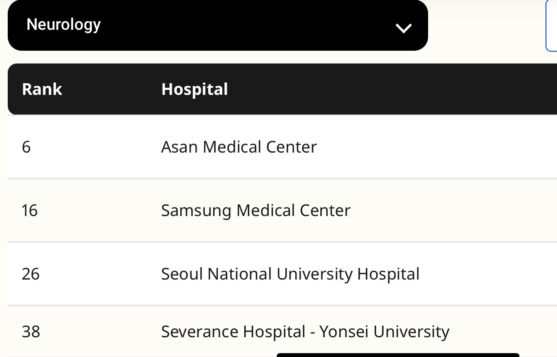Click the rank 26 cell
The image size is (557, 357).
(31, 274)
